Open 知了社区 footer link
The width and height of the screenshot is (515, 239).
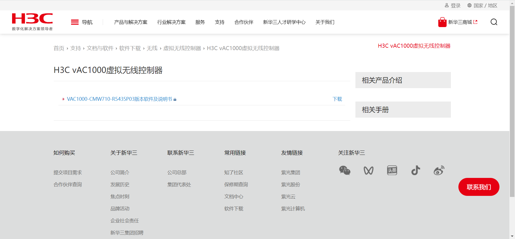click(x=234, y=173)
